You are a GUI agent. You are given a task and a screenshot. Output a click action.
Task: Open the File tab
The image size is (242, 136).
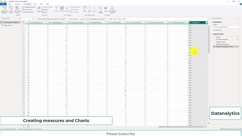pyautogui.click(x=3, y=4)
